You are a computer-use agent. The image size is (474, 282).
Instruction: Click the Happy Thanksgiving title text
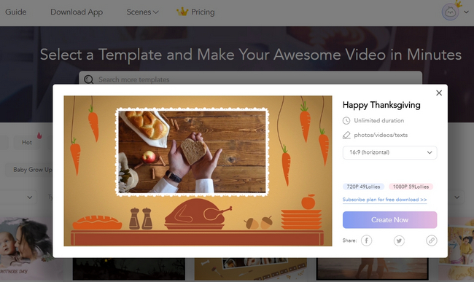(x=381, y=105)
